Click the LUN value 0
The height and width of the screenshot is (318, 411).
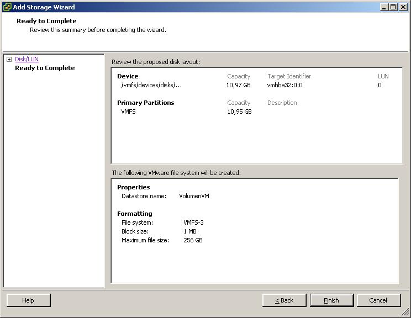pyautogui.click(x=380, y=85)
